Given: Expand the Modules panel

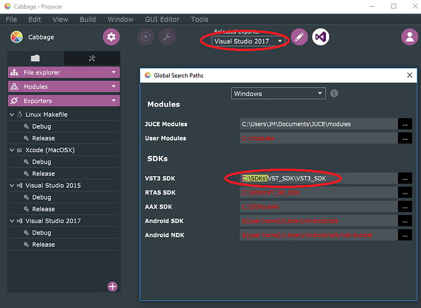Looking at the screenshot, I should pos(64,86).
